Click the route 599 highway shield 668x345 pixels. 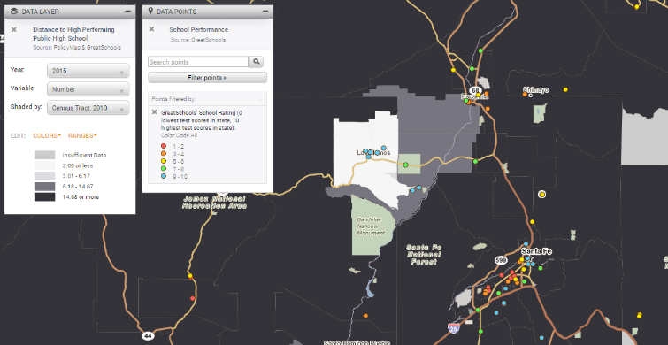coord(501,260)
